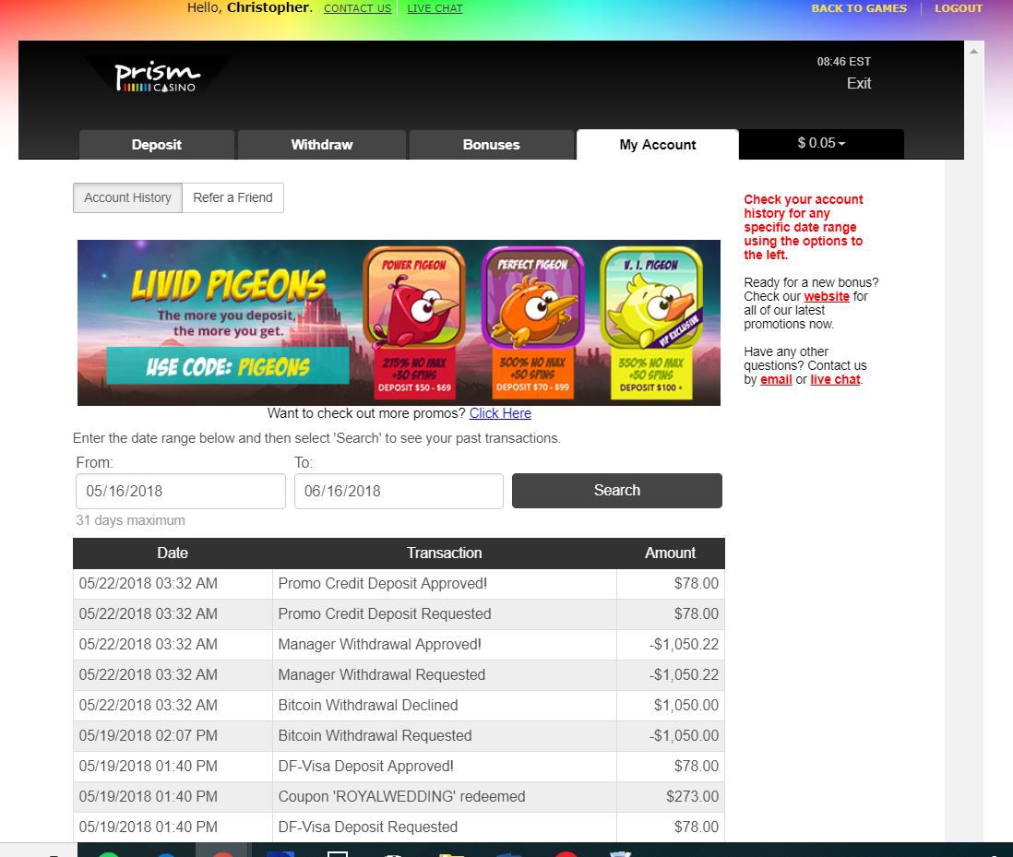Click amount in Manager Withdrawal Approved row
Screen dimensions: 1013x857
pos(671,644)
